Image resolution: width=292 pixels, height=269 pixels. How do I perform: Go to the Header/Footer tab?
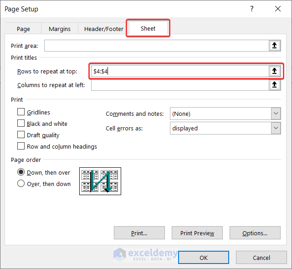[104, 29]
